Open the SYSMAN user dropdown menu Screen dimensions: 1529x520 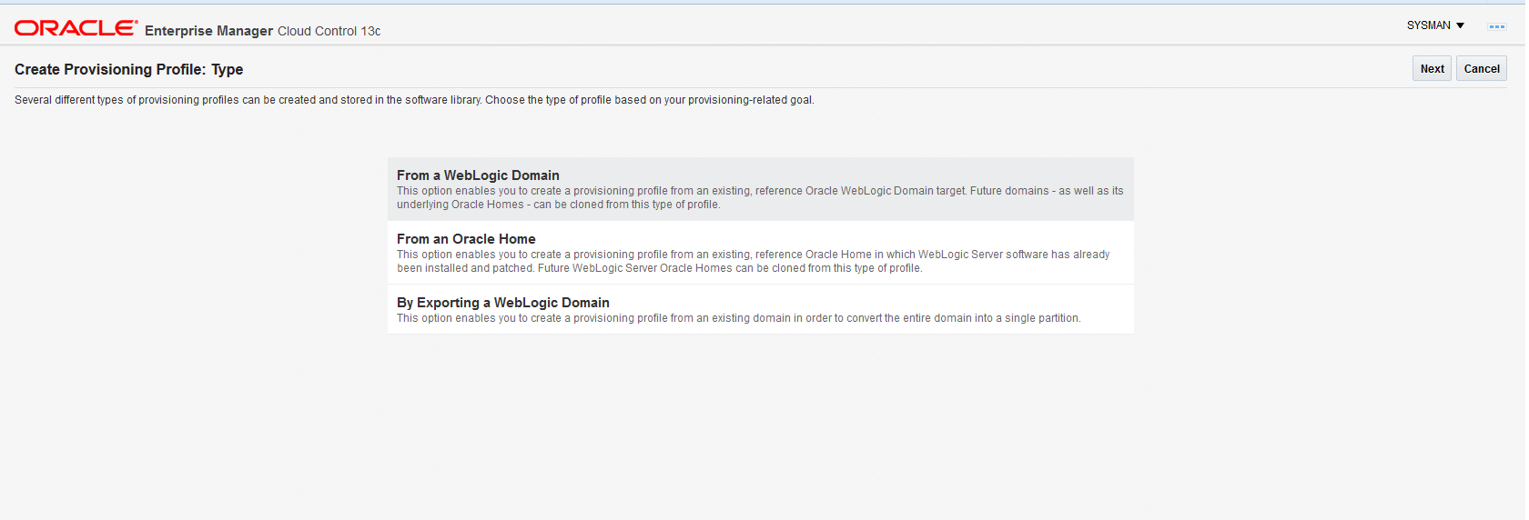coord(1435,25)
